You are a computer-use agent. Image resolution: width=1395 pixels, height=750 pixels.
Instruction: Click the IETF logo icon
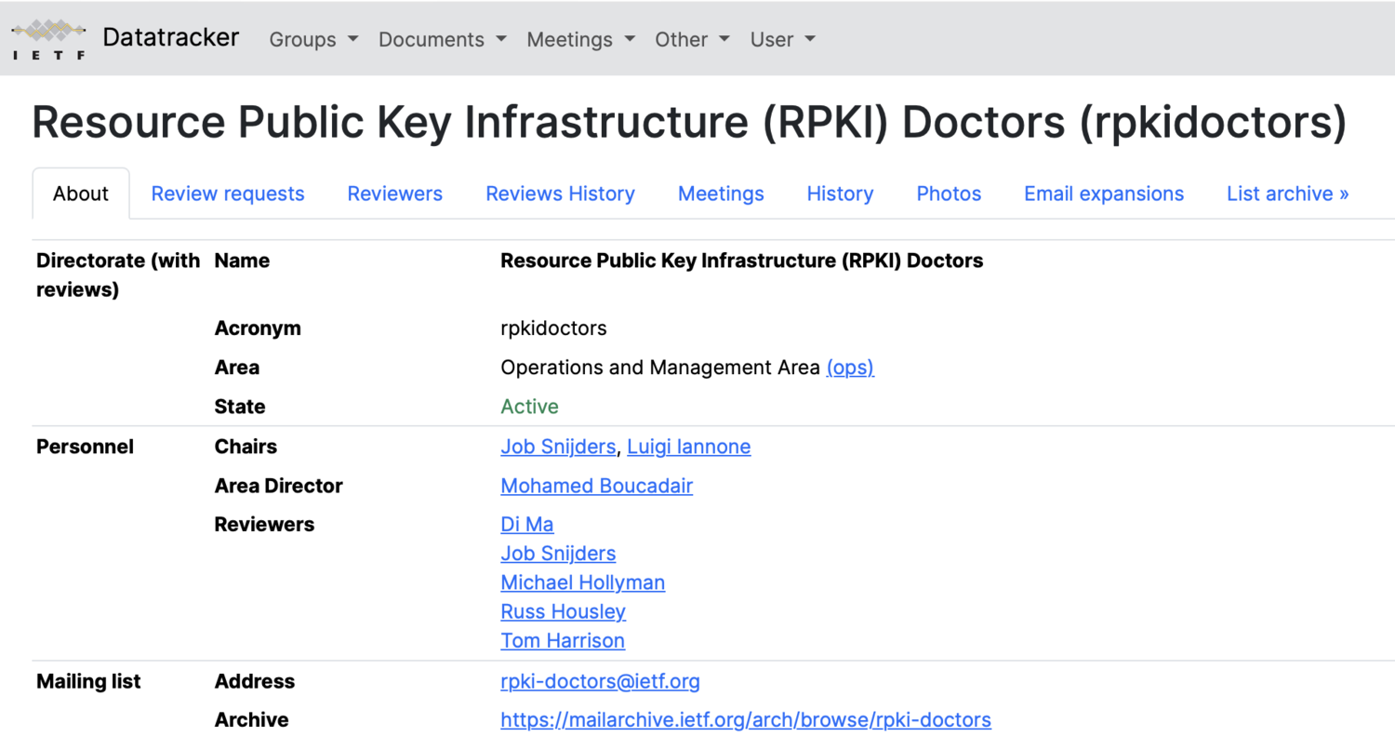(49, 39)
